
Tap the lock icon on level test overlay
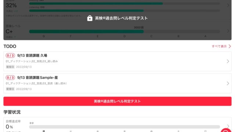point(90,18)
